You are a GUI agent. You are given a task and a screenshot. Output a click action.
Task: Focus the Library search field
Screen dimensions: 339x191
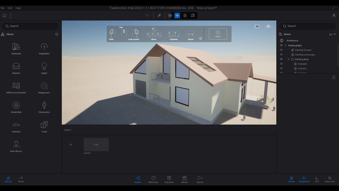coord(30,26)
